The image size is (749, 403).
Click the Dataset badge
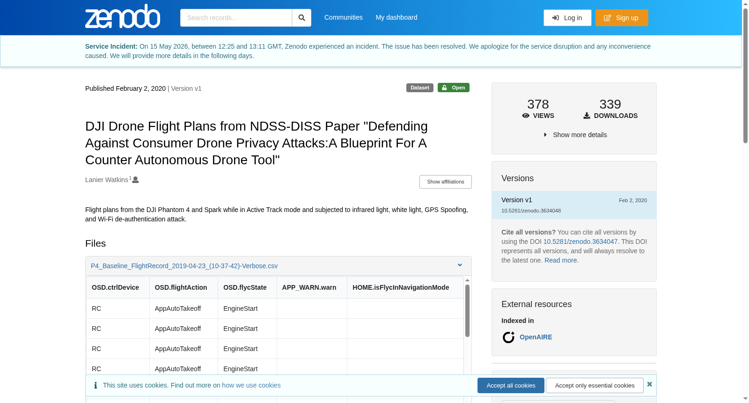(420, 88)
